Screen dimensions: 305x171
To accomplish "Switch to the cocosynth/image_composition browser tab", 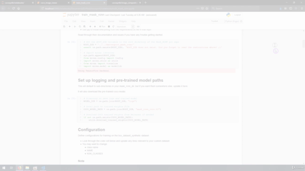I will coord(124,3).
